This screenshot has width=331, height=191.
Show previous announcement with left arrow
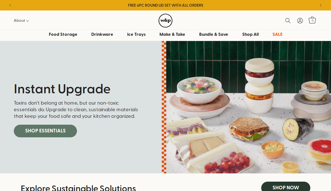10,5
